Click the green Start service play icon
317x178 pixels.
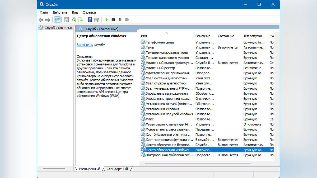pyautogui.click(x=106, y=20)
